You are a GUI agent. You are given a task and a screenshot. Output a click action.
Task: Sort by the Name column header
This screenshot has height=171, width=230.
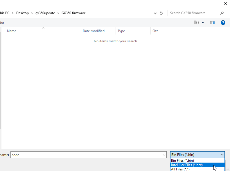point(12,31)
